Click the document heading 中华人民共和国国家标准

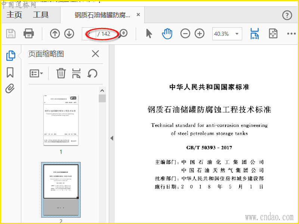(209, 87)
